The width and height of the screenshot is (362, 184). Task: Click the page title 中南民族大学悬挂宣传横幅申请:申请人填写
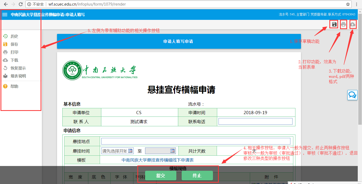click(x=48, y=15)
